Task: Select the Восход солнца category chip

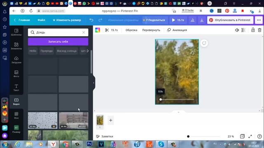Action: click(x=67, y=51)
